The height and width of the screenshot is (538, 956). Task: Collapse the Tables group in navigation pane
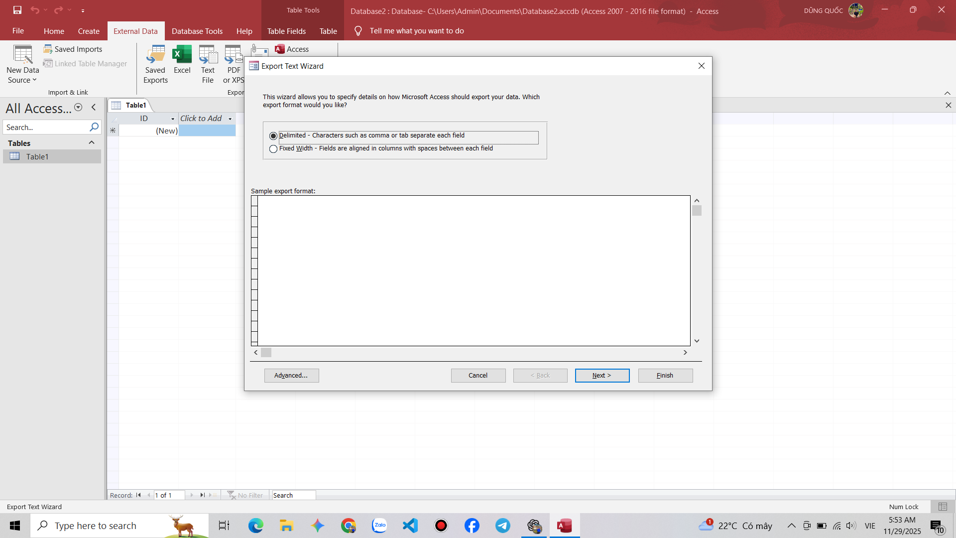point(92,143)
